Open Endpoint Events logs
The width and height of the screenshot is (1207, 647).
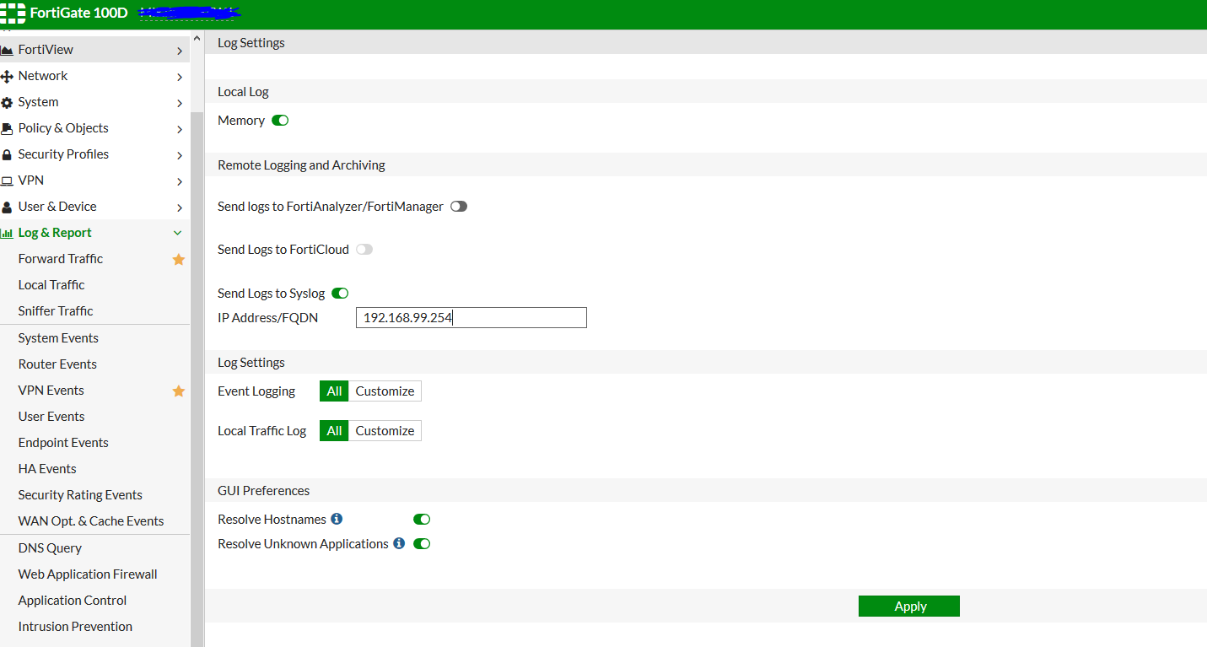click(x=63, y=443)
